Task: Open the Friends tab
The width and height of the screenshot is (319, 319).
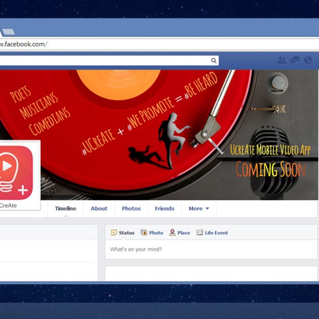Action: pyautogui.click(x=165, y=209)
